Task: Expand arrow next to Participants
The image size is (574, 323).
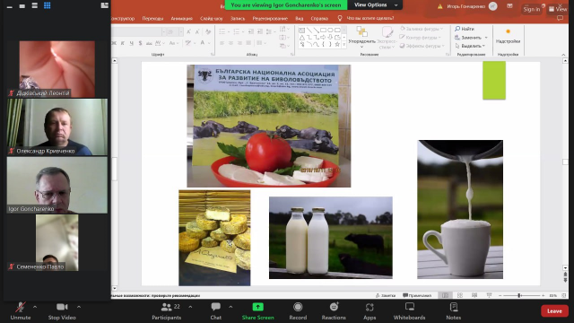Action: pyautogui.click(x=190, y=307)
